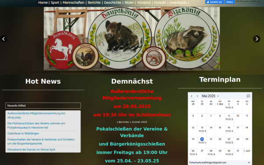
Task: Open 19:00 event on May 2
Action: [x=229, y=107]
